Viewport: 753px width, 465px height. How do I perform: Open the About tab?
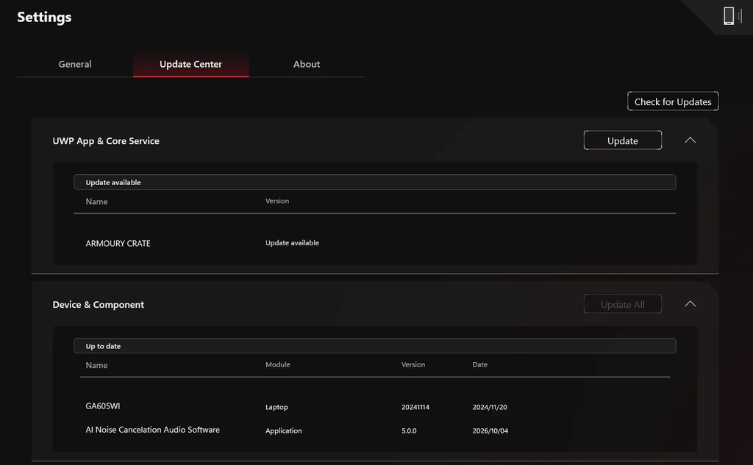point(307,64)
